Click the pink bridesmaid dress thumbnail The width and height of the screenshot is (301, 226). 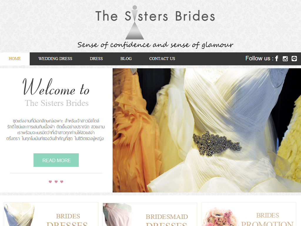pos(118,215)
